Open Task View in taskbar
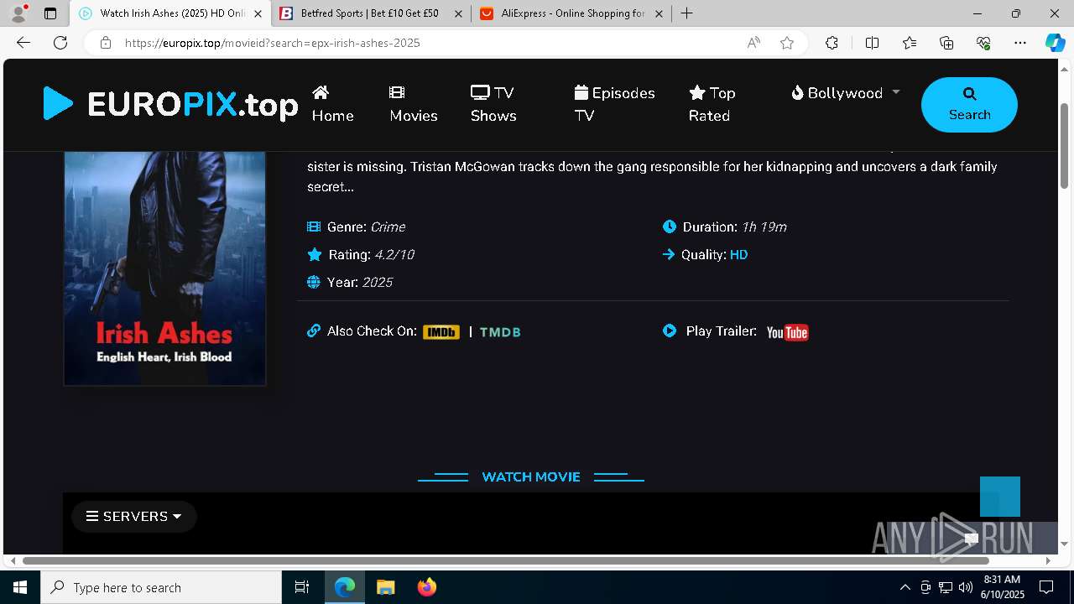Viewport: 1074px width, 604px height. pos(302,587)
